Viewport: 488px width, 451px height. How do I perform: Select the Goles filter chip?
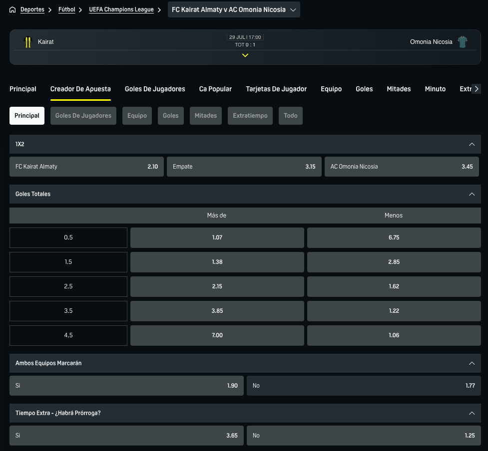pos(170,116)
